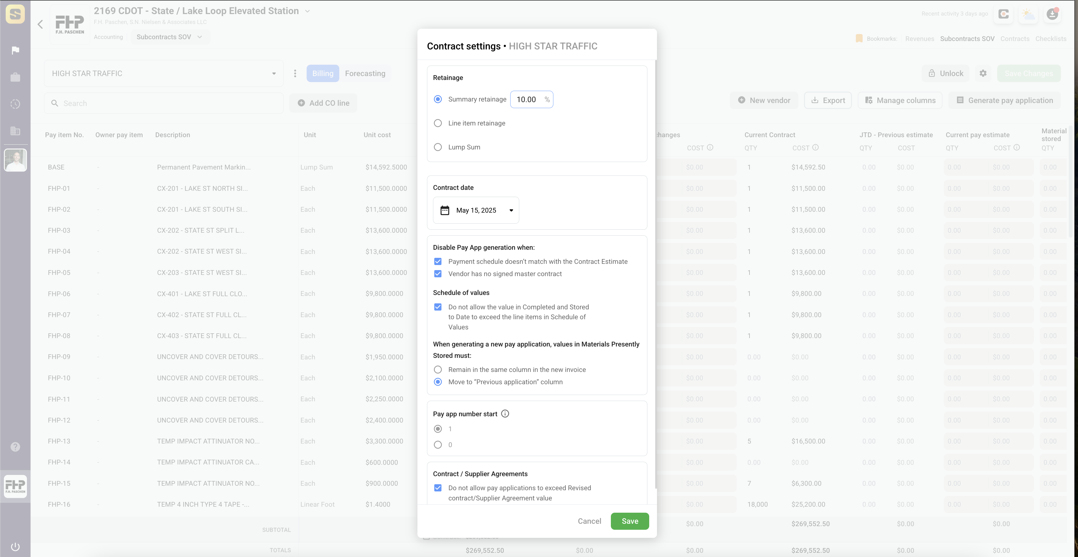The width and height of the screenshot is (1078, 557).
Task: Open the user profile avatar icon
Action: [x=1053, y=14]
